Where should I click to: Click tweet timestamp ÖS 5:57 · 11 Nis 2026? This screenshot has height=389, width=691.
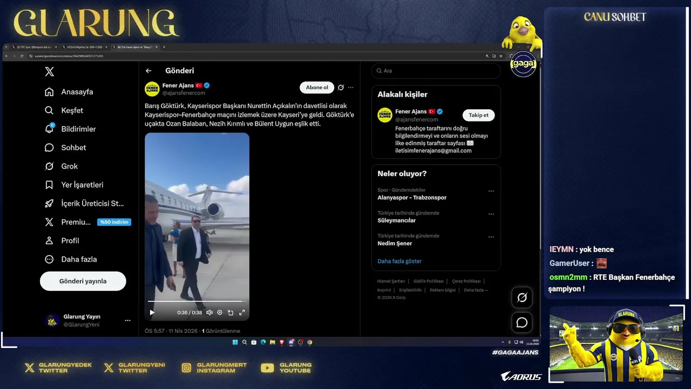pos(171,331)
